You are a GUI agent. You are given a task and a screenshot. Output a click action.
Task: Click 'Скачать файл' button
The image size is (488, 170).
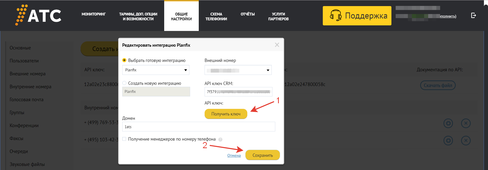tap(438, 86)
